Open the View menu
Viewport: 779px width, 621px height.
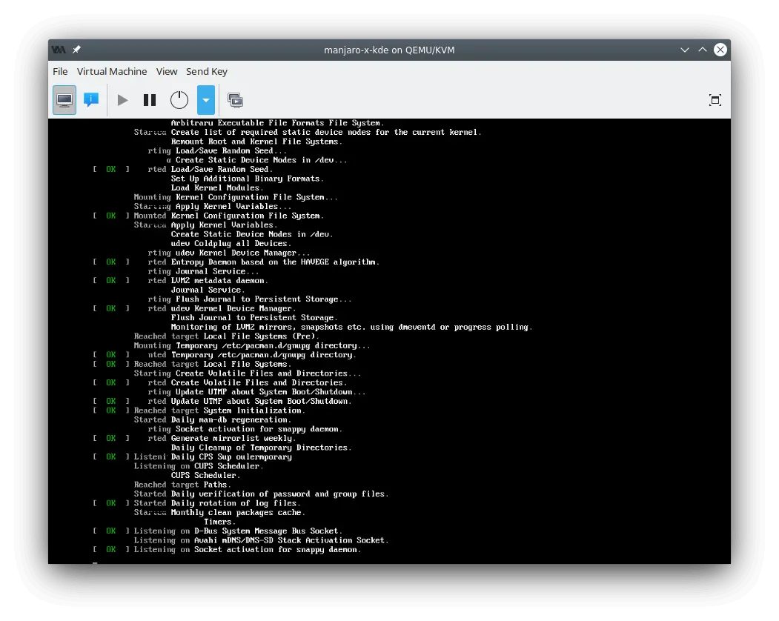pyautogui.click(x=167, y=72)
